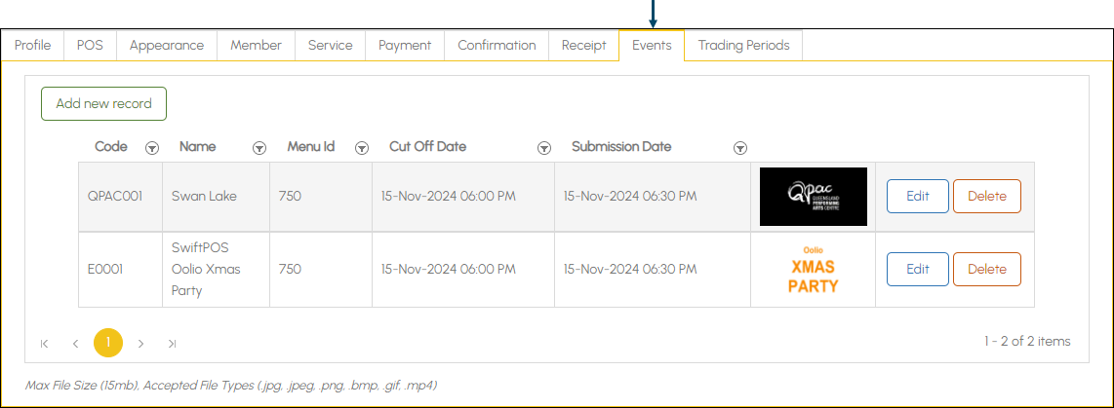Switch to the POS tab
This screenshot has width=1114, height=408.
coord(90,46)
